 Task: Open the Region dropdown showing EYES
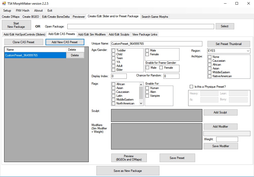pyautogui.click(x=229, y=51)
